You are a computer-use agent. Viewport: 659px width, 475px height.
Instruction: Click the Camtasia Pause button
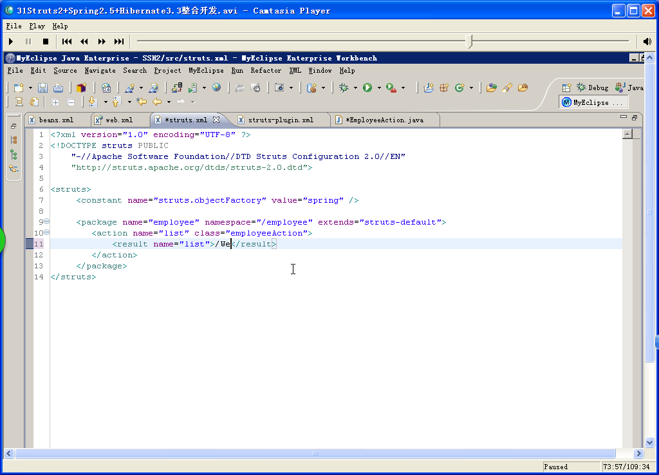[28, 41]
